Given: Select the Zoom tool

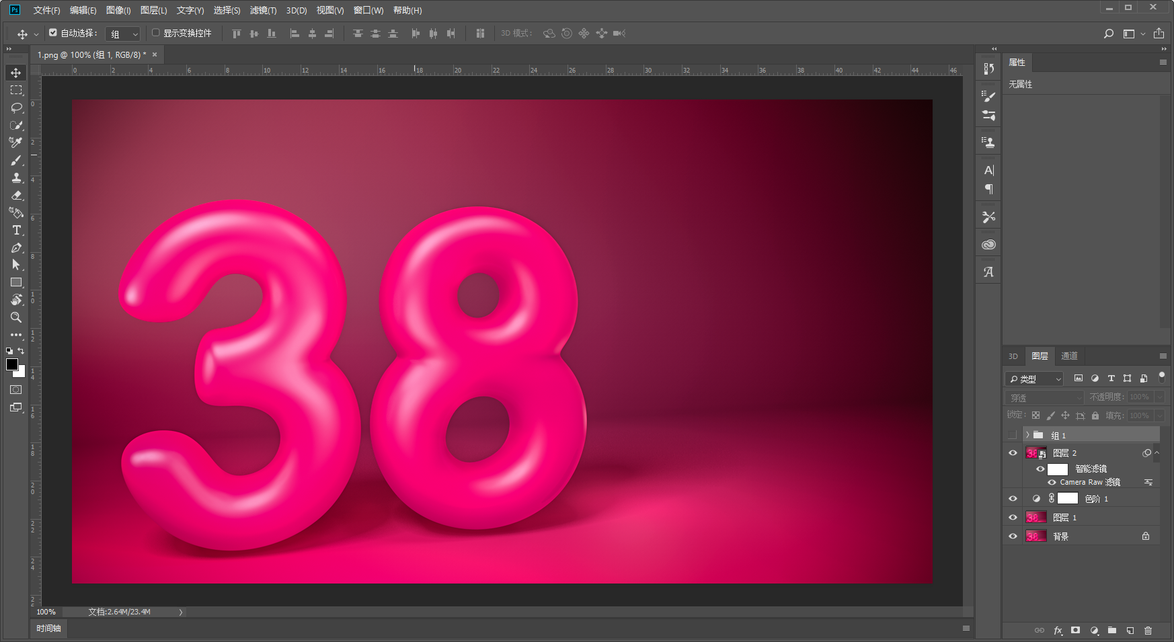Looking at the screenshot, I should coord(16,317).
